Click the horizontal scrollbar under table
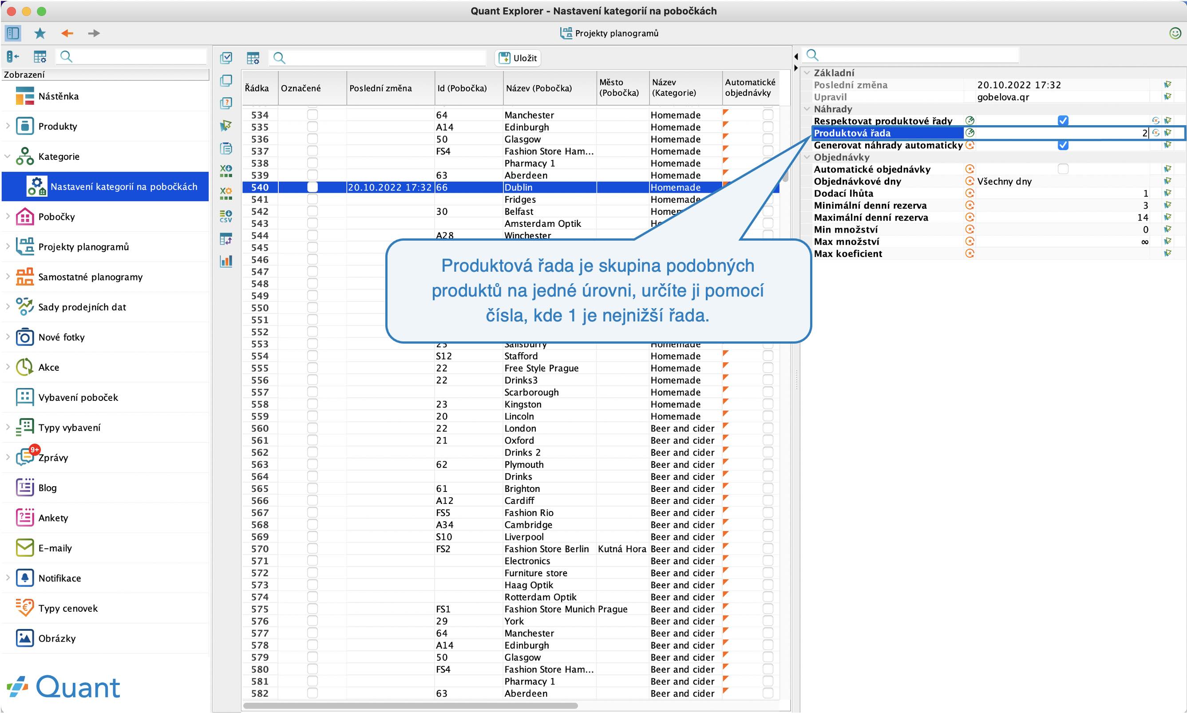1187x713 pixels. point(410,705)
